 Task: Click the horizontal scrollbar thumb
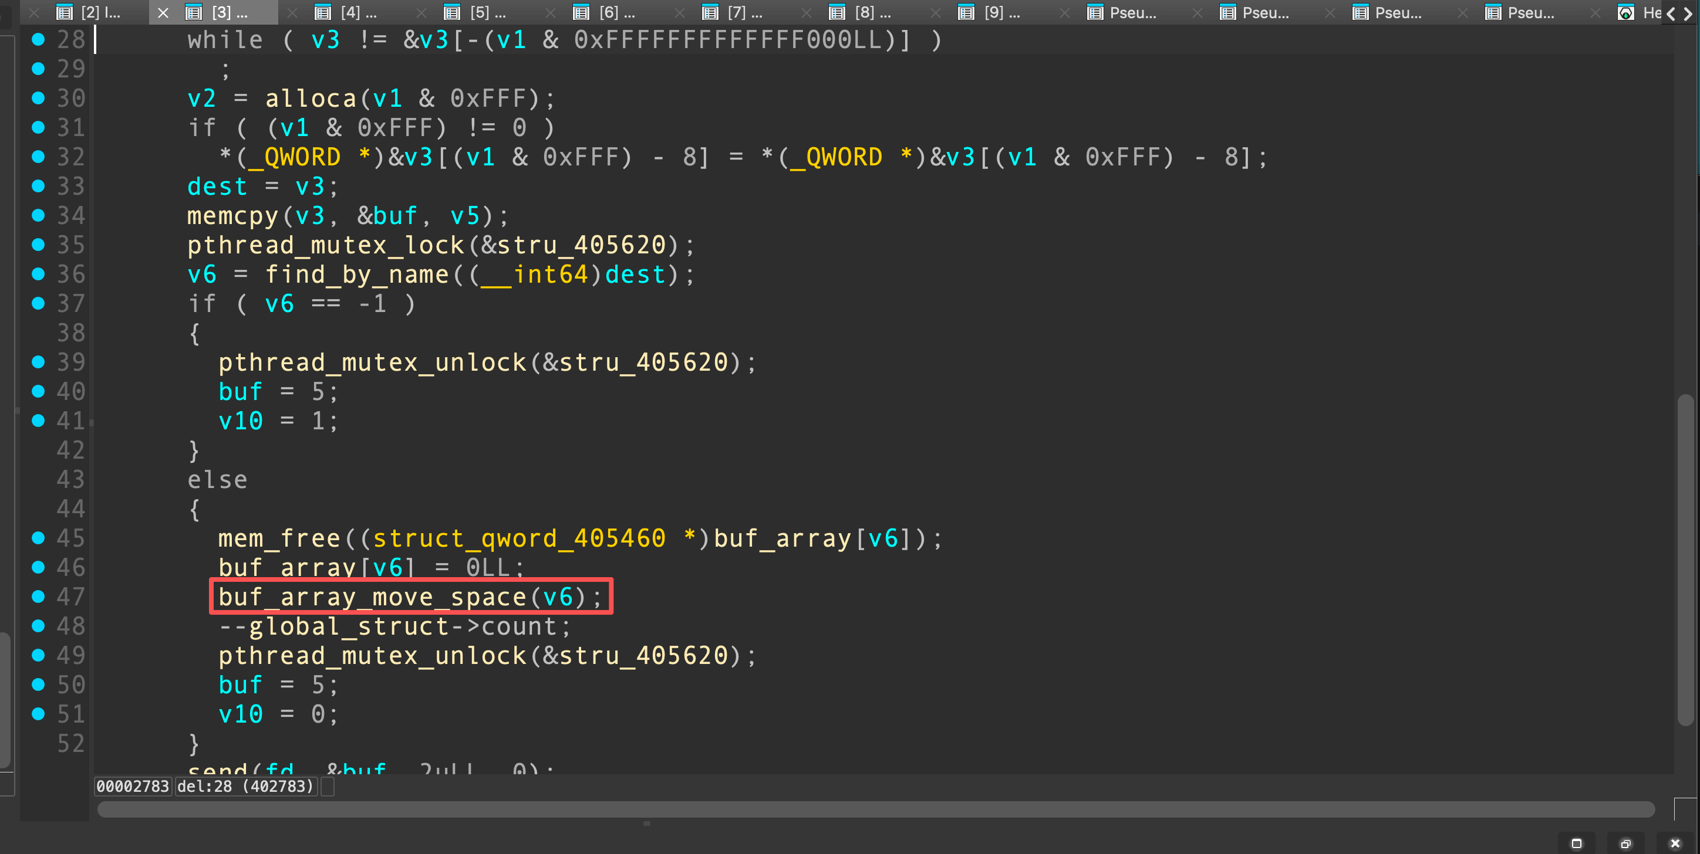point(875,809)
